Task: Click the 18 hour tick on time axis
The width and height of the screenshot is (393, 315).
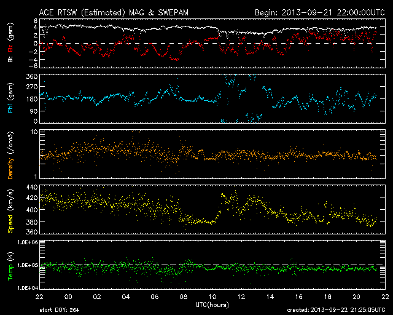Action: pos(327,297)
